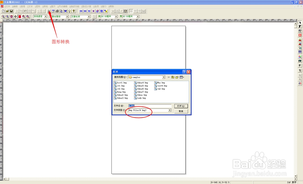Select file fuhao7.bmp
303x184 pixels.
click(141, 92)
